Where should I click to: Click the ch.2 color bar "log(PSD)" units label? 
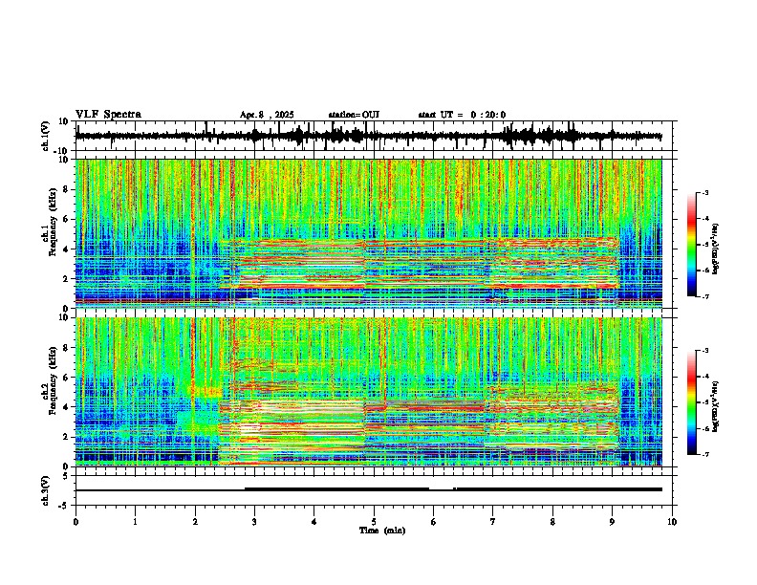tap(715, 406)
